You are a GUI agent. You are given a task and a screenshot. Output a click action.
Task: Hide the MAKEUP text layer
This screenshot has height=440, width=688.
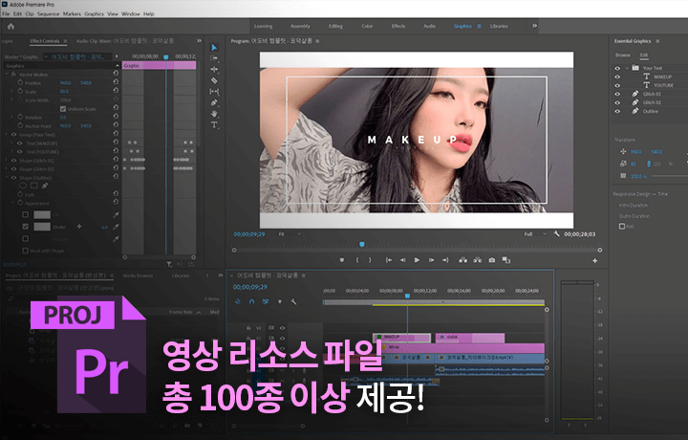tap(617, 77)
